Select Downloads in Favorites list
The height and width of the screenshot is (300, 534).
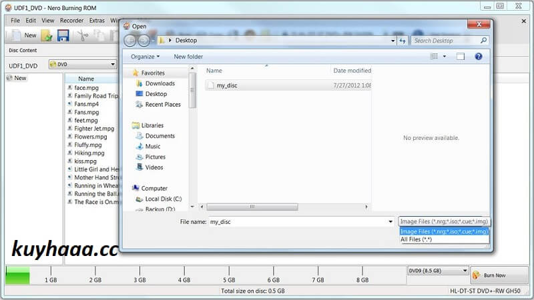160,83
